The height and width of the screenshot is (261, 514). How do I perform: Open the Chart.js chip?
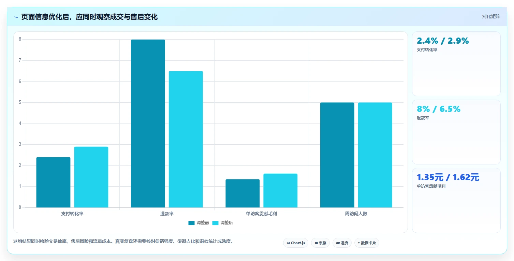point(296,243)
